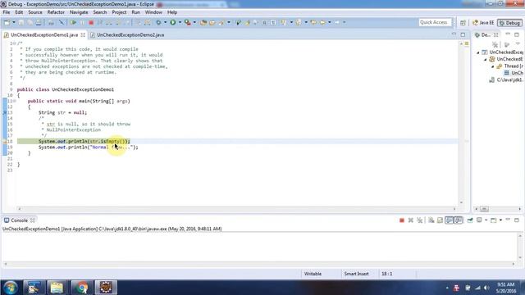Click Remove All Terminated Launches in Console
The width and height of the screenshot is (525, 295).
coord(419,220)
